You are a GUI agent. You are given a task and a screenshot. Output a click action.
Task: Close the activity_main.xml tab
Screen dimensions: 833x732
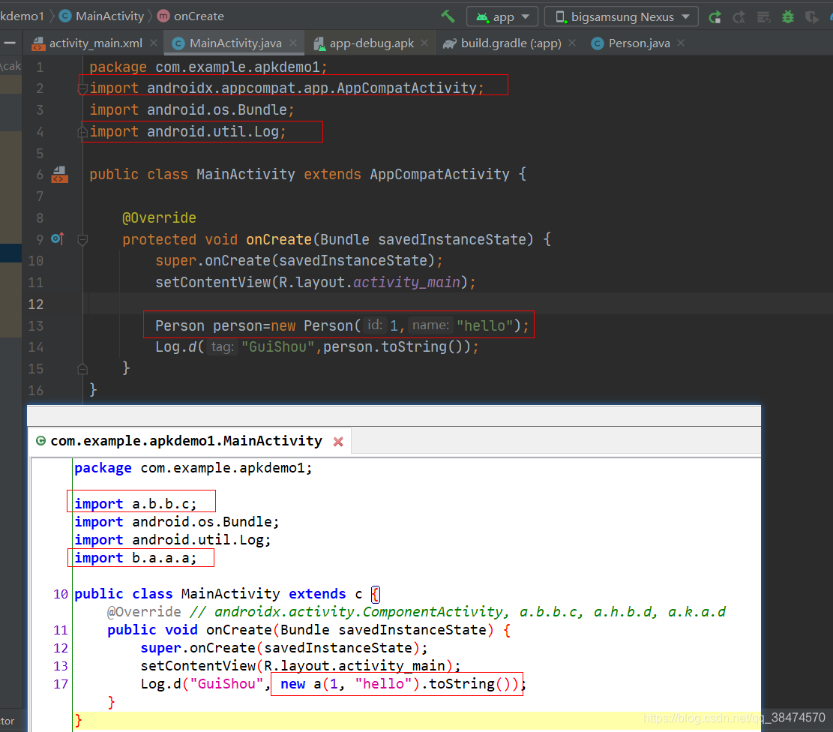coord(154,43)
